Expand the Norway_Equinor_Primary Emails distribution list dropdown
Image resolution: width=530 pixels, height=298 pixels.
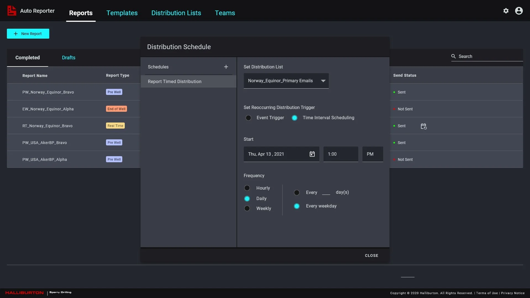(286, 81)
